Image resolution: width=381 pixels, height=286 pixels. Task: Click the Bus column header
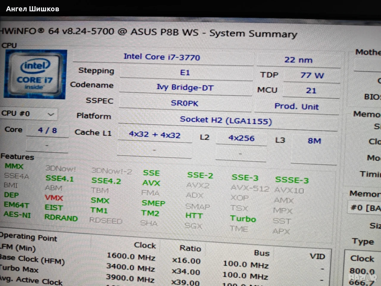pos(262,253)
